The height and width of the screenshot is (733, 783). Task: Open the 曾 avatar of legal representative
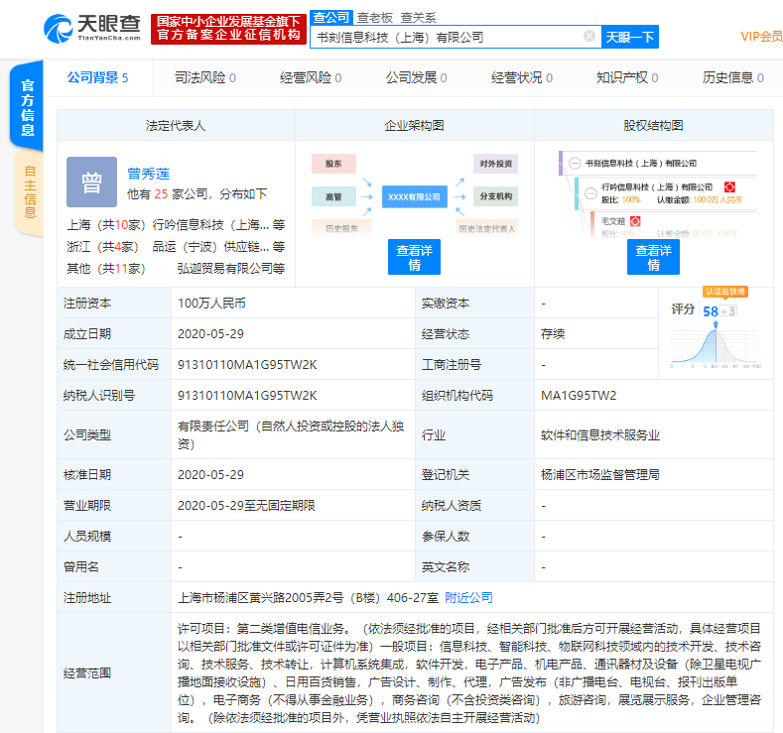pos(92,183)
